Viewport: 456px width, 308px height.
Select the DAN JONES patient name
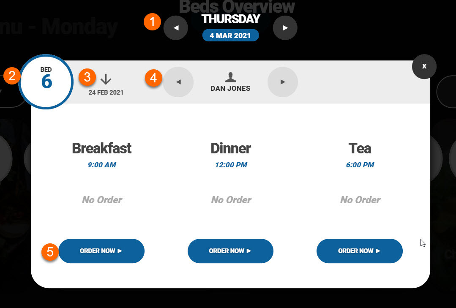[x=230, y=88]
